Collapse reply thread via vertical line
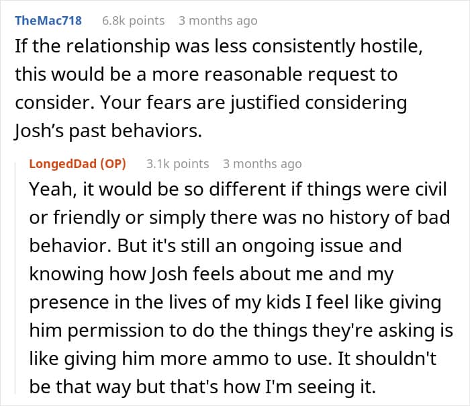This screenshot has width=470, height=406. click(x=15, y=278)
